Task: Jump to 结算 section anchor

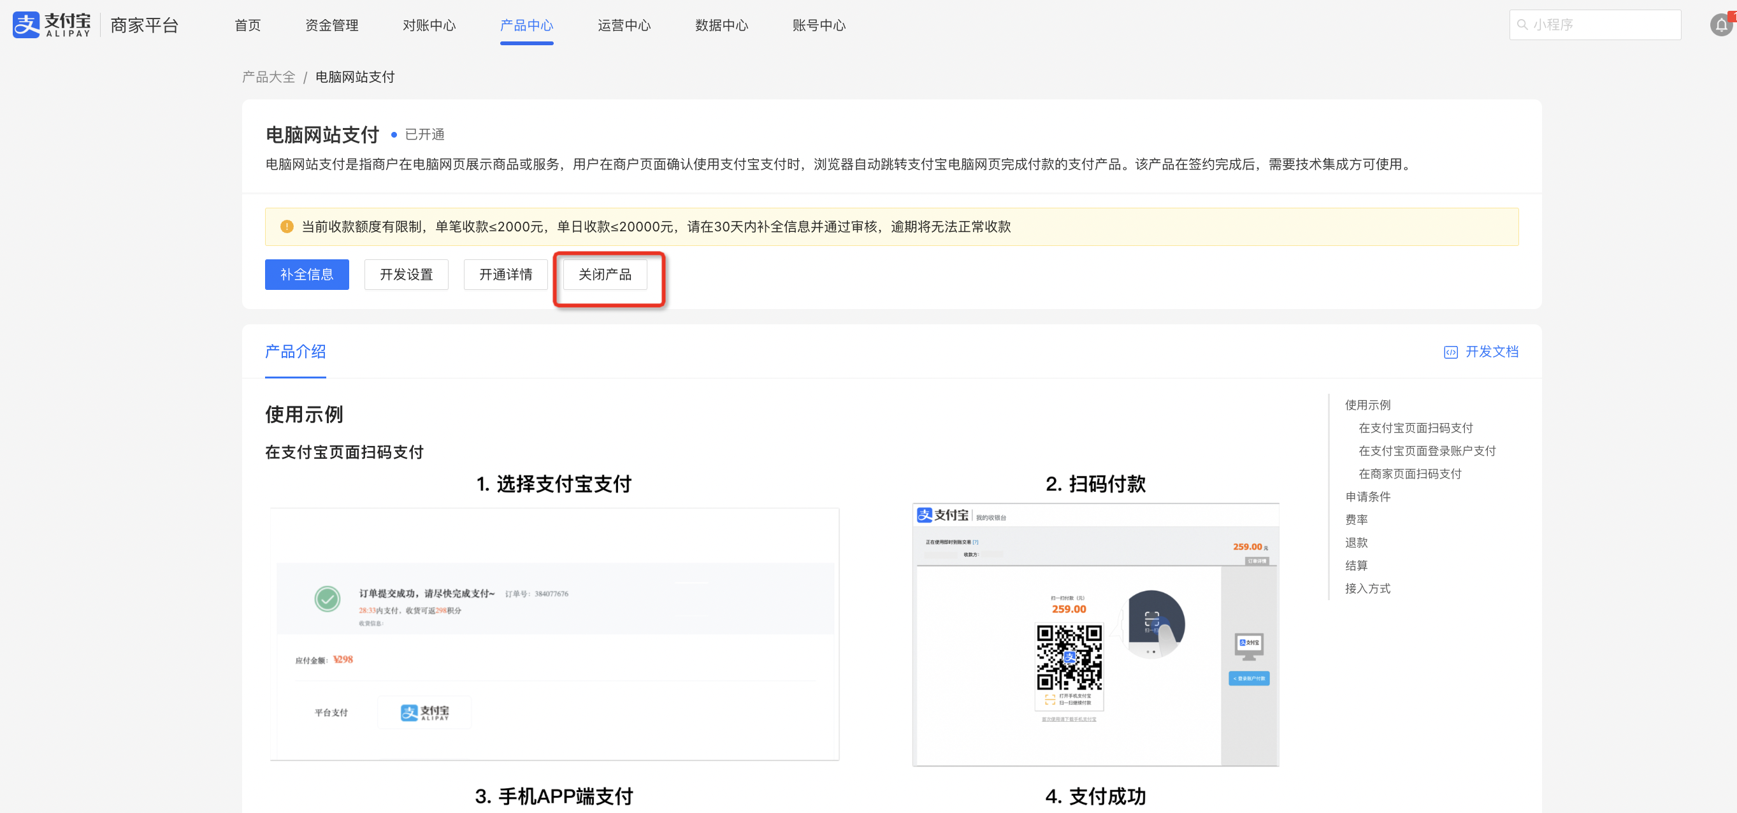Action: point(1356,566)
